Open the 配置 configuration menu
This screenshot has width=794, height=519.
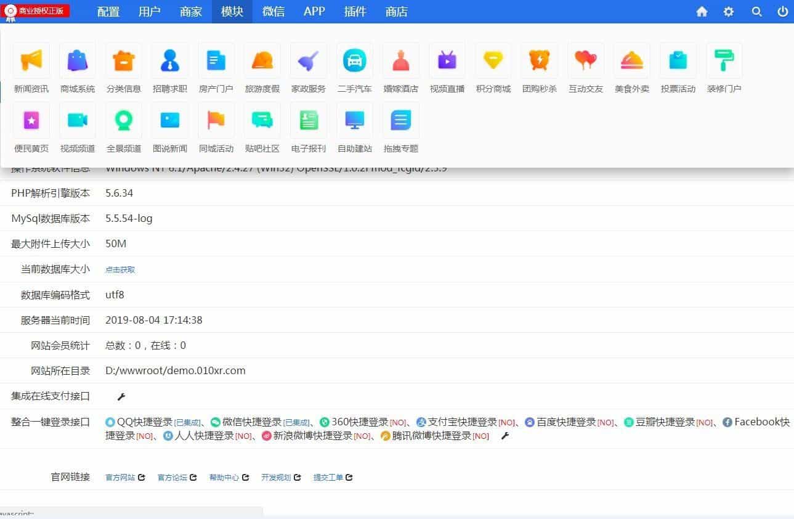pos(107,11)
